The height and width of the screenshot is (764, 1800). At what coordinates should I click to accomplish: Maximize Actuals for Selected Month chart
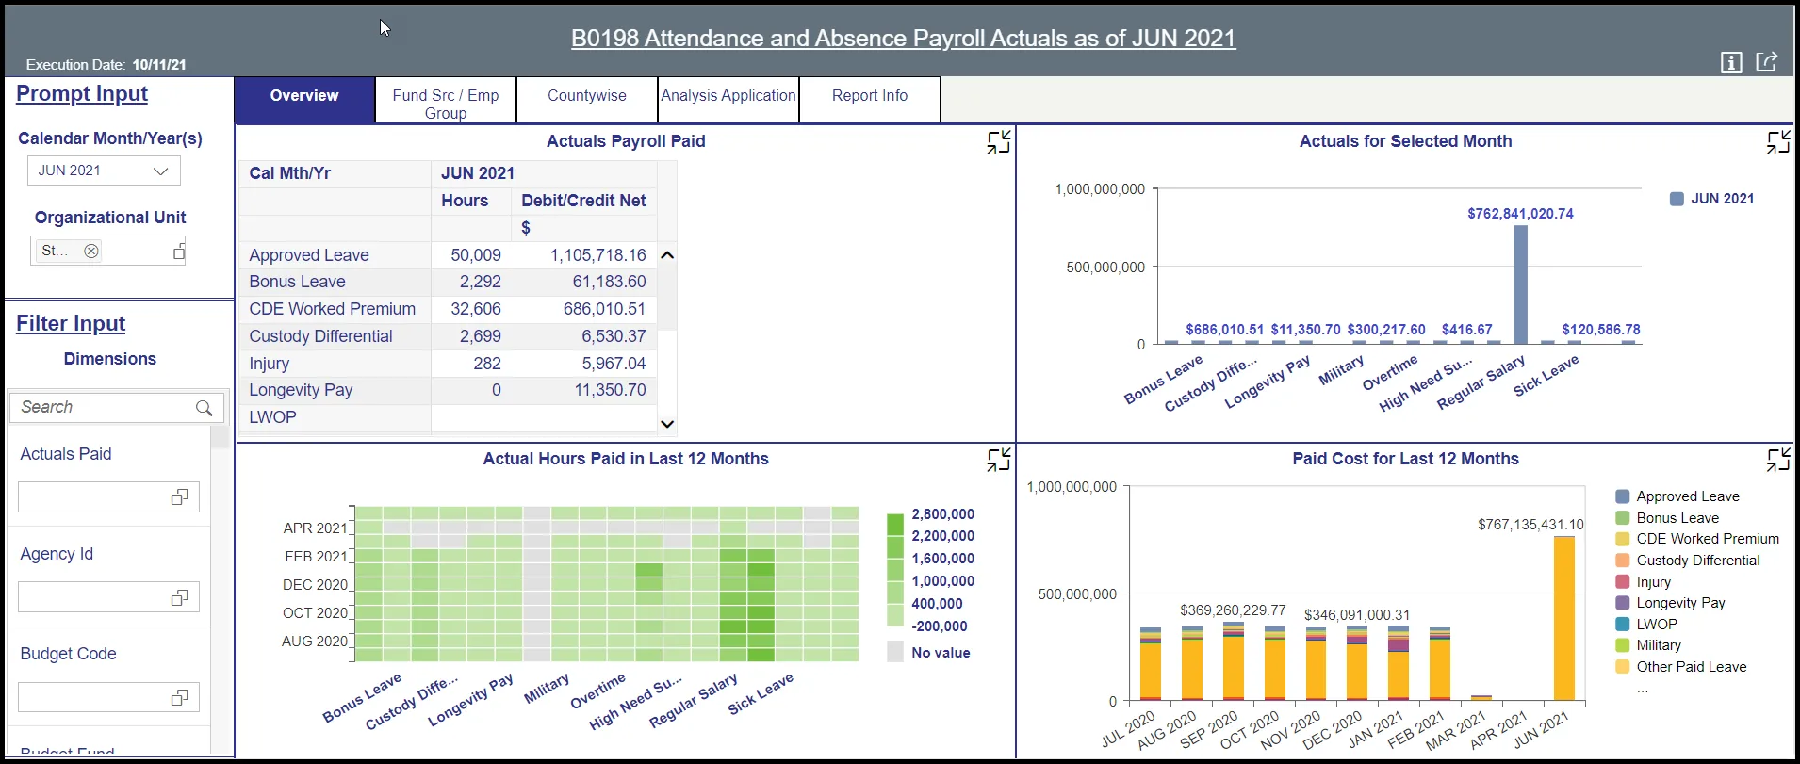point(1777,142)
